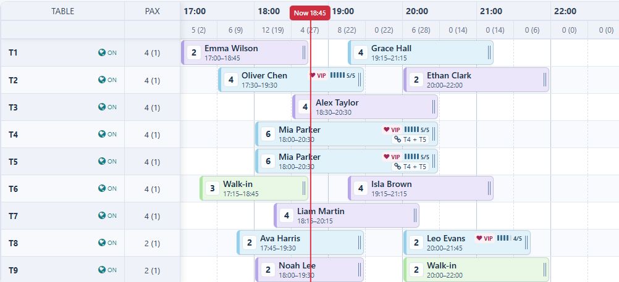Click the 5/5 rating bar on Mia Parker T4
This screenshot has height=282, width=619.
click(x=416, y=130)
